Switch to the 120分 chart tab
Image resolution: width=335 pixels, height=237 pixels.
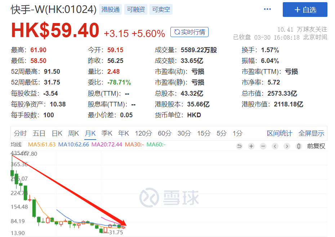pyautogui.click(x=143, y=133)
